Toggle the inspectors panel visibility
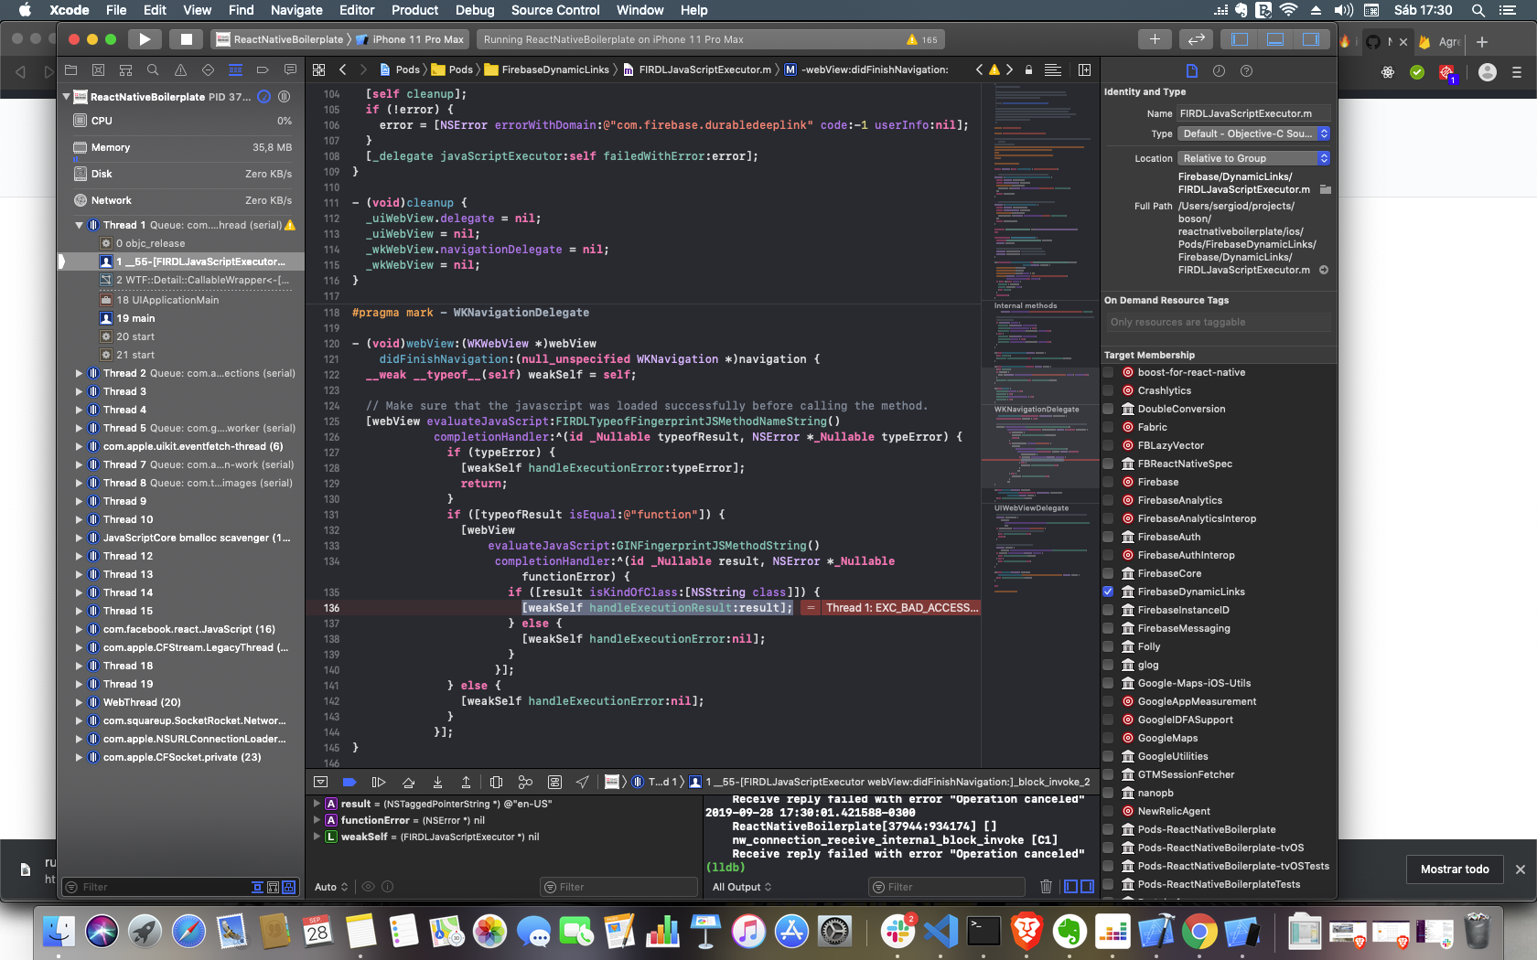This screenshot has width=1537, height=960. click(1310, 39)
